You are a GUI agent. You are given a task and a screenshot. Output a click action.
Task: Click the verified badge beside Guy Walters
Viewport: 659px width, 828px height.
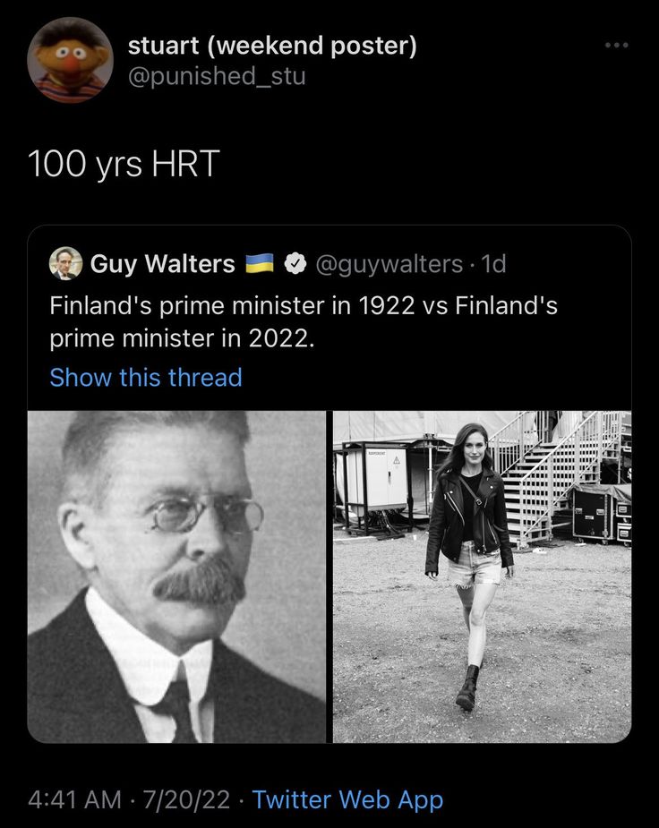coord(294,264)
